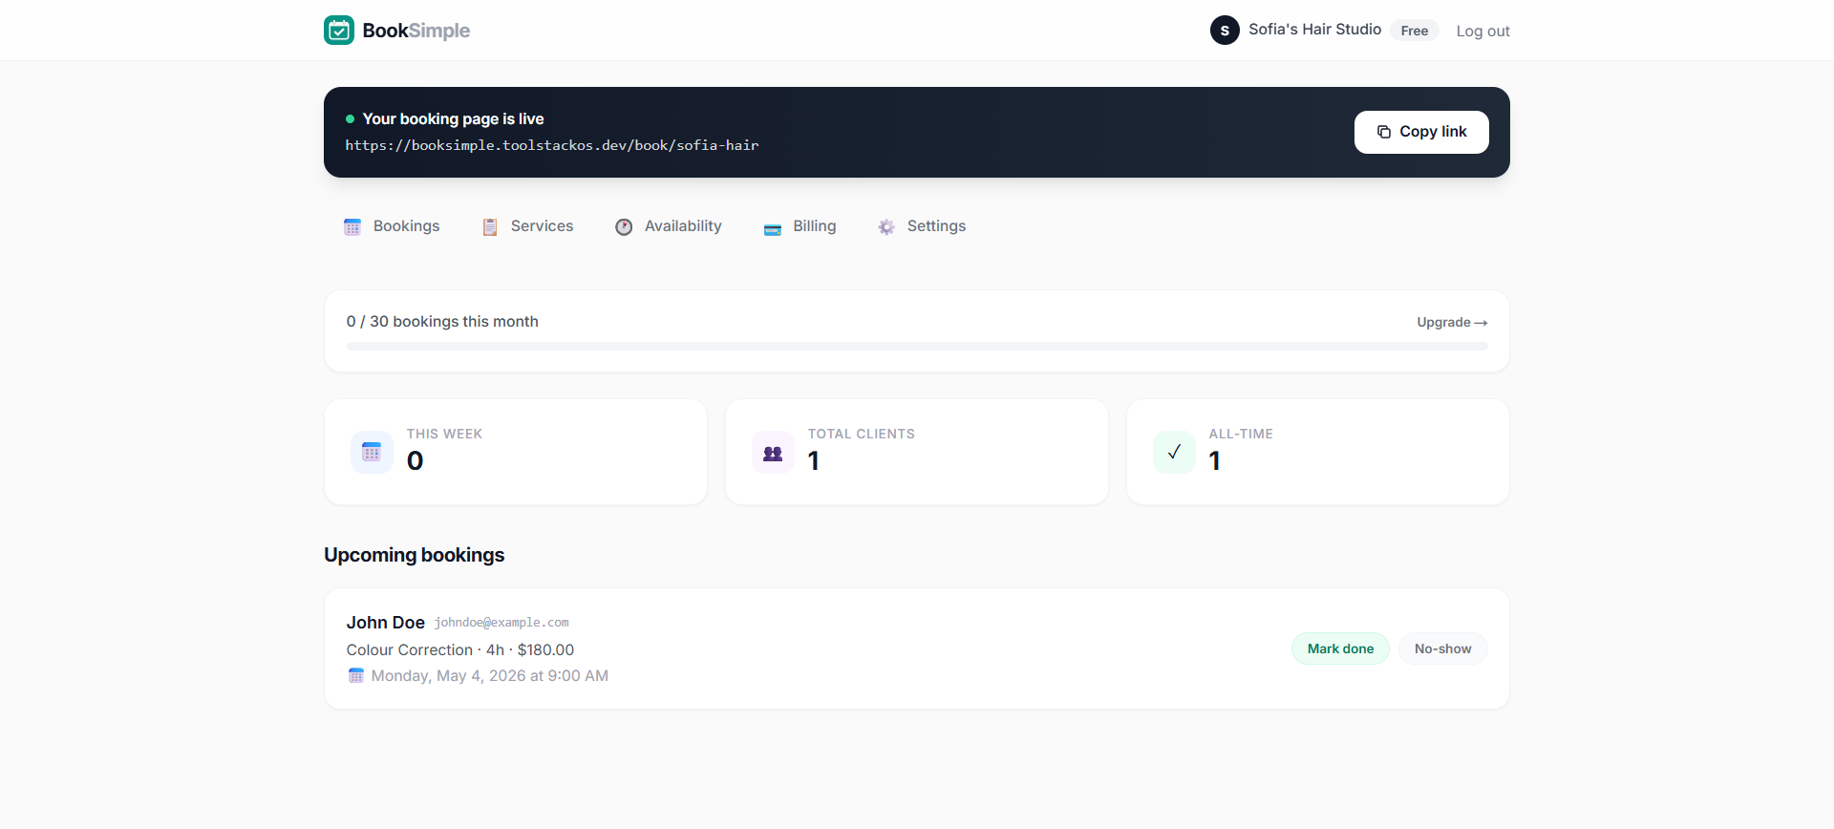The image size is (1834, 829).
Task: Click the johndoe@example.com email address
Action: 501,623
